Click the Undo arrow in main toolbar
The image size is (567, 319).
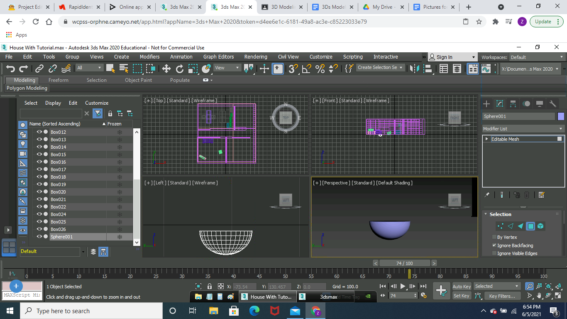(10, 69)
